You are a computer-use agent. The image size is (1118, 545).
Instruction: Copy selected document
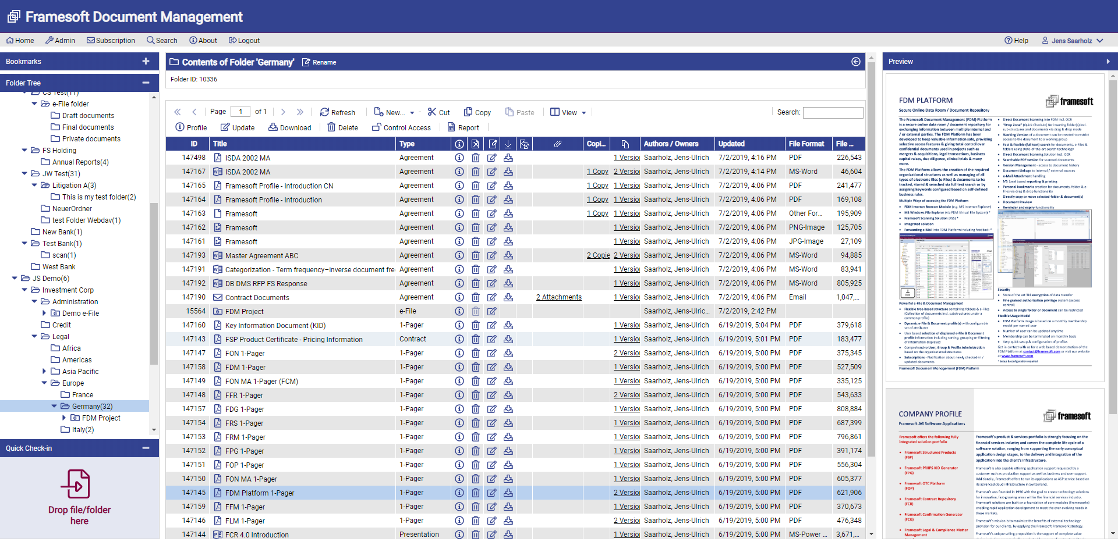pyautogui.click(x=477, y=112)
